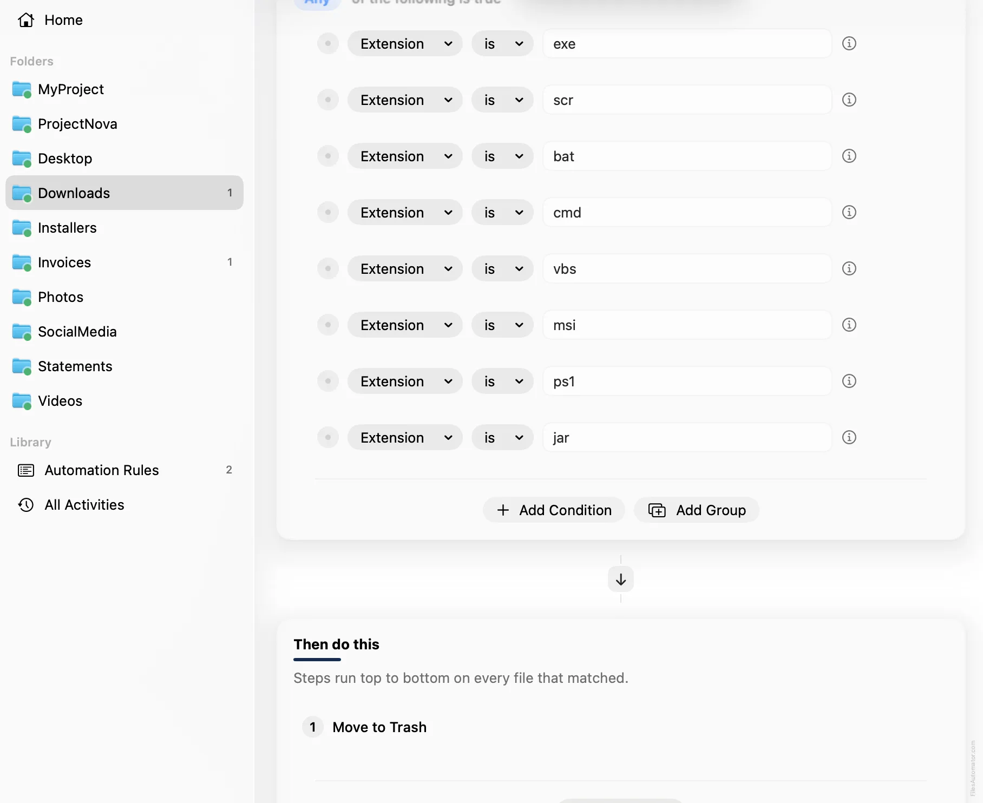The width and height of the screenshot is (983, 803).
Task: Open the SocialMedia folder
Action: click(124, 332)
